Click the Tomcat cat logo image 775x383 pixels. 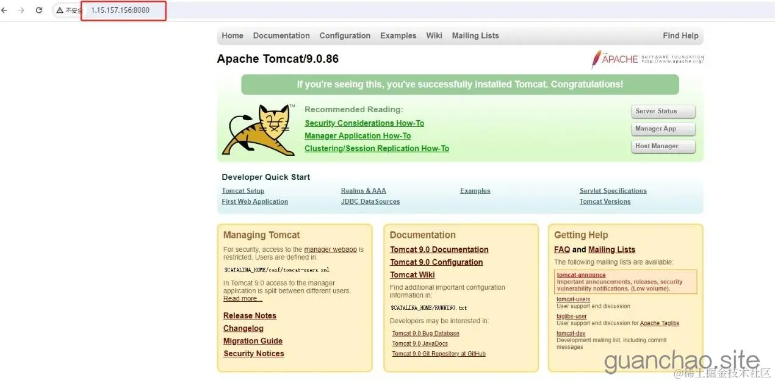(x=259, y=130)
